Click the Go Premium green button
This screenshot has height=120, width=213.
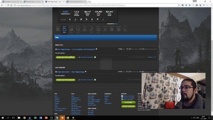(128, 103)
